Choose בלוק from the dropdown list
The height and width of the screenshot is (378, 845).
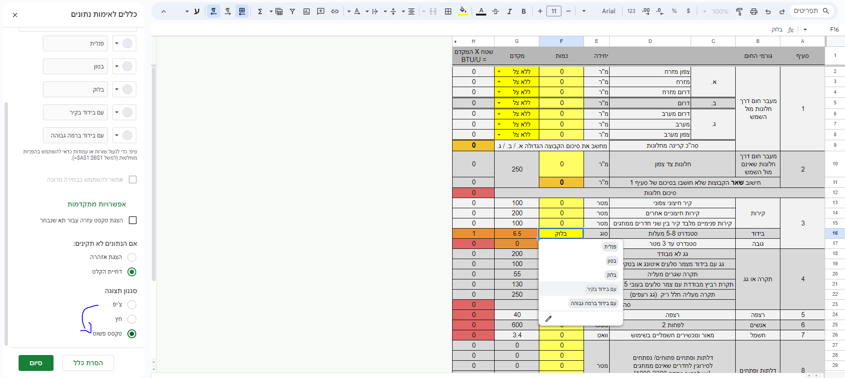[x=611, y=275]
